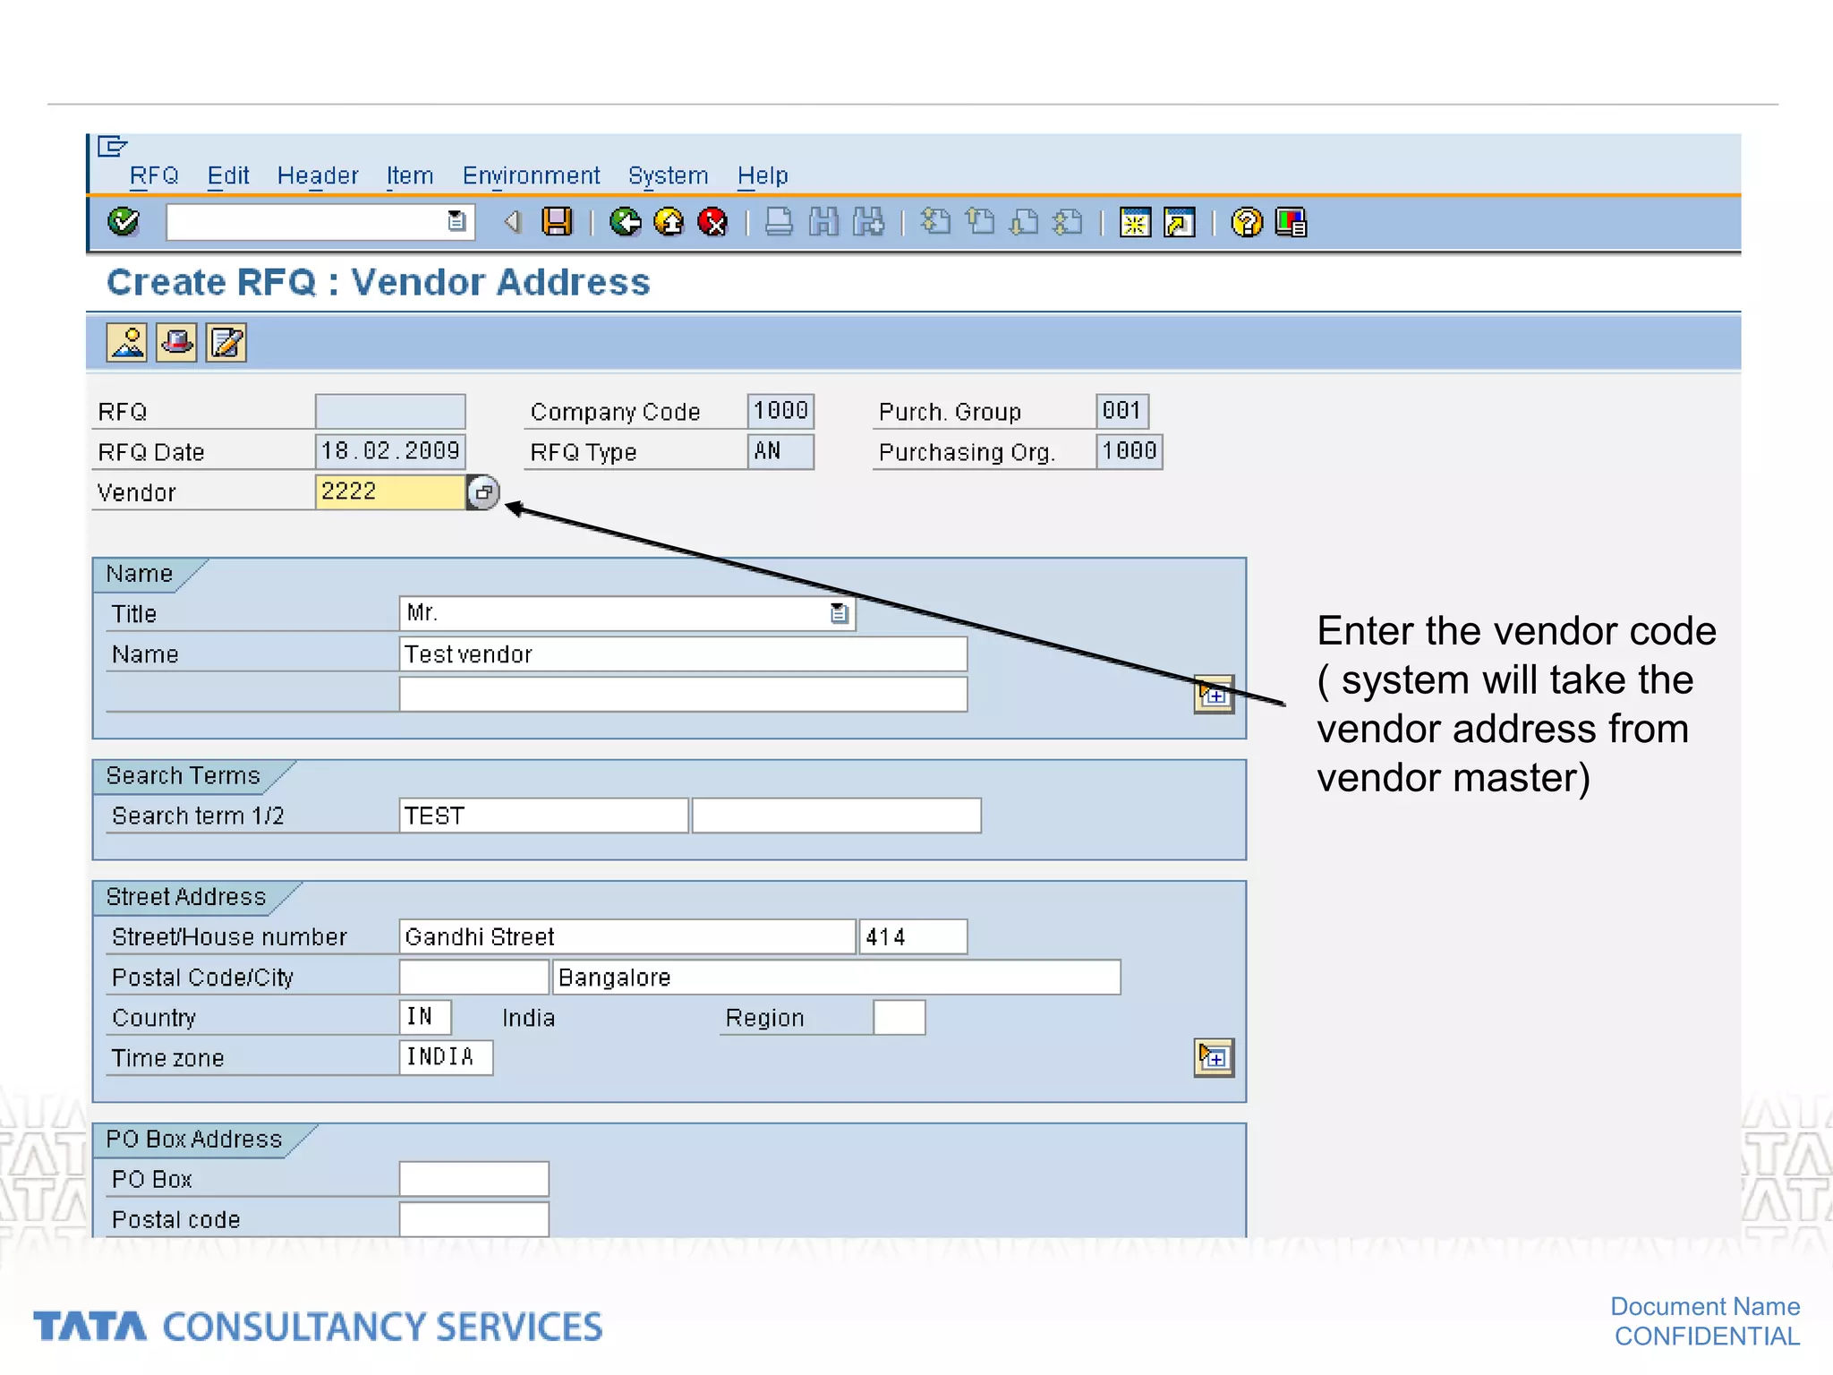Expand more fields in Name section
This screenshot has width=1833, height=1375.
click(1215, 694)
